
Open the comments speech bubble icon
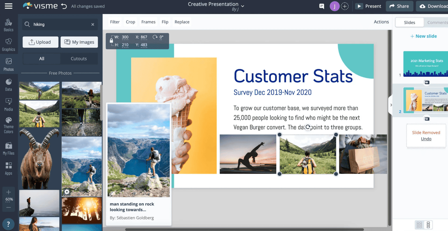point(322,6)
